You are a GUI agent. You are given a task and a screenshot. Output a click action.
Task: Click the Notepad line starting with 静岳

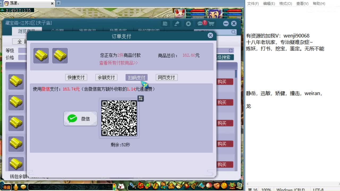pyautogui.click(x=284, y=93)
